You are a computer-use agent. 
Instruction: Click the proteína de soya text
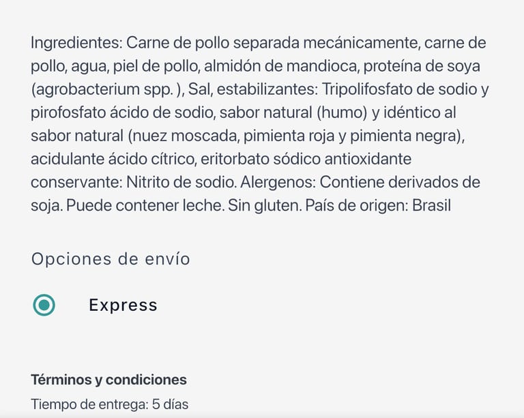pos(431,66)
